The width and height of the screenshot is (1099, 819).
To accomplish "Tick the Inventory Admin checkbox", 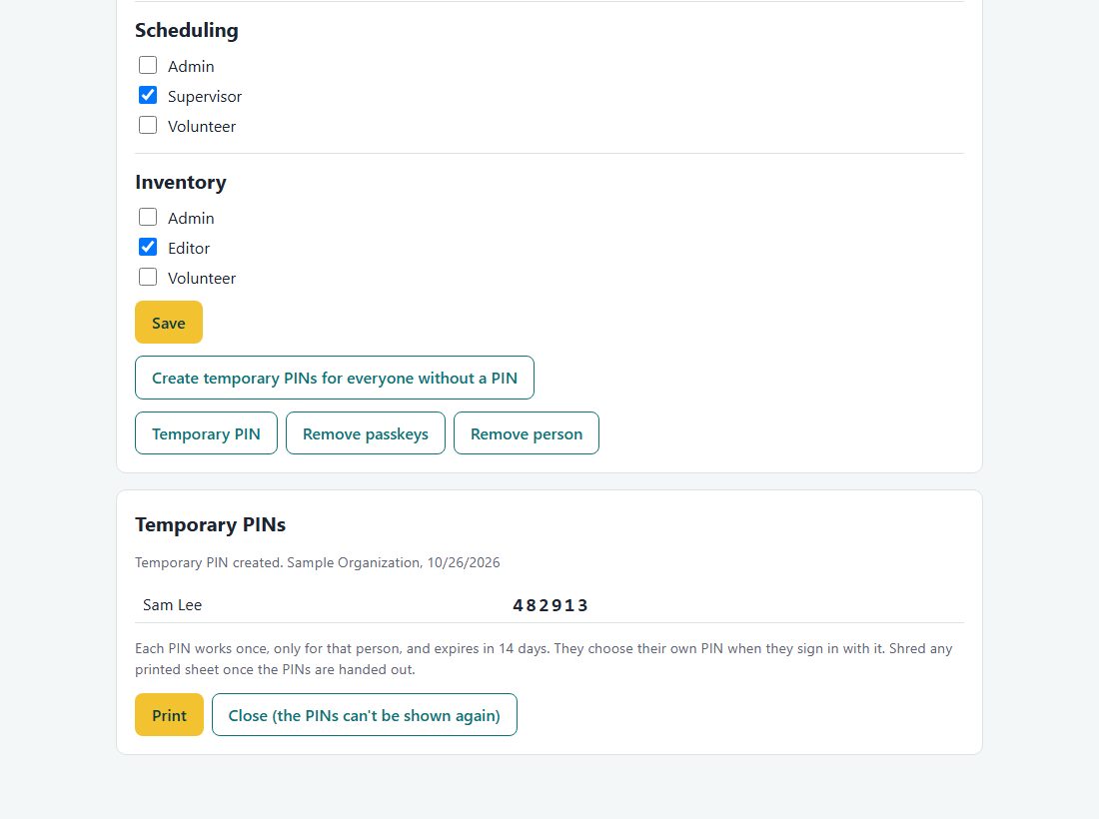I will tap(148, 217).
